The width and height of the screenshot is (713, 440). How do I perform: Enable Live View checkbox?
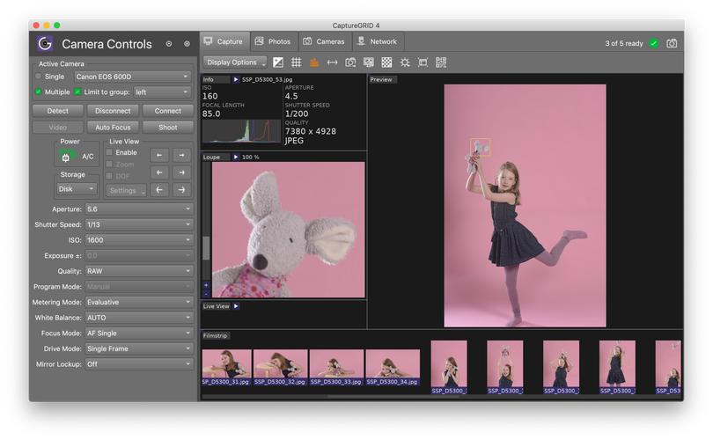click(x=109, y=152)
